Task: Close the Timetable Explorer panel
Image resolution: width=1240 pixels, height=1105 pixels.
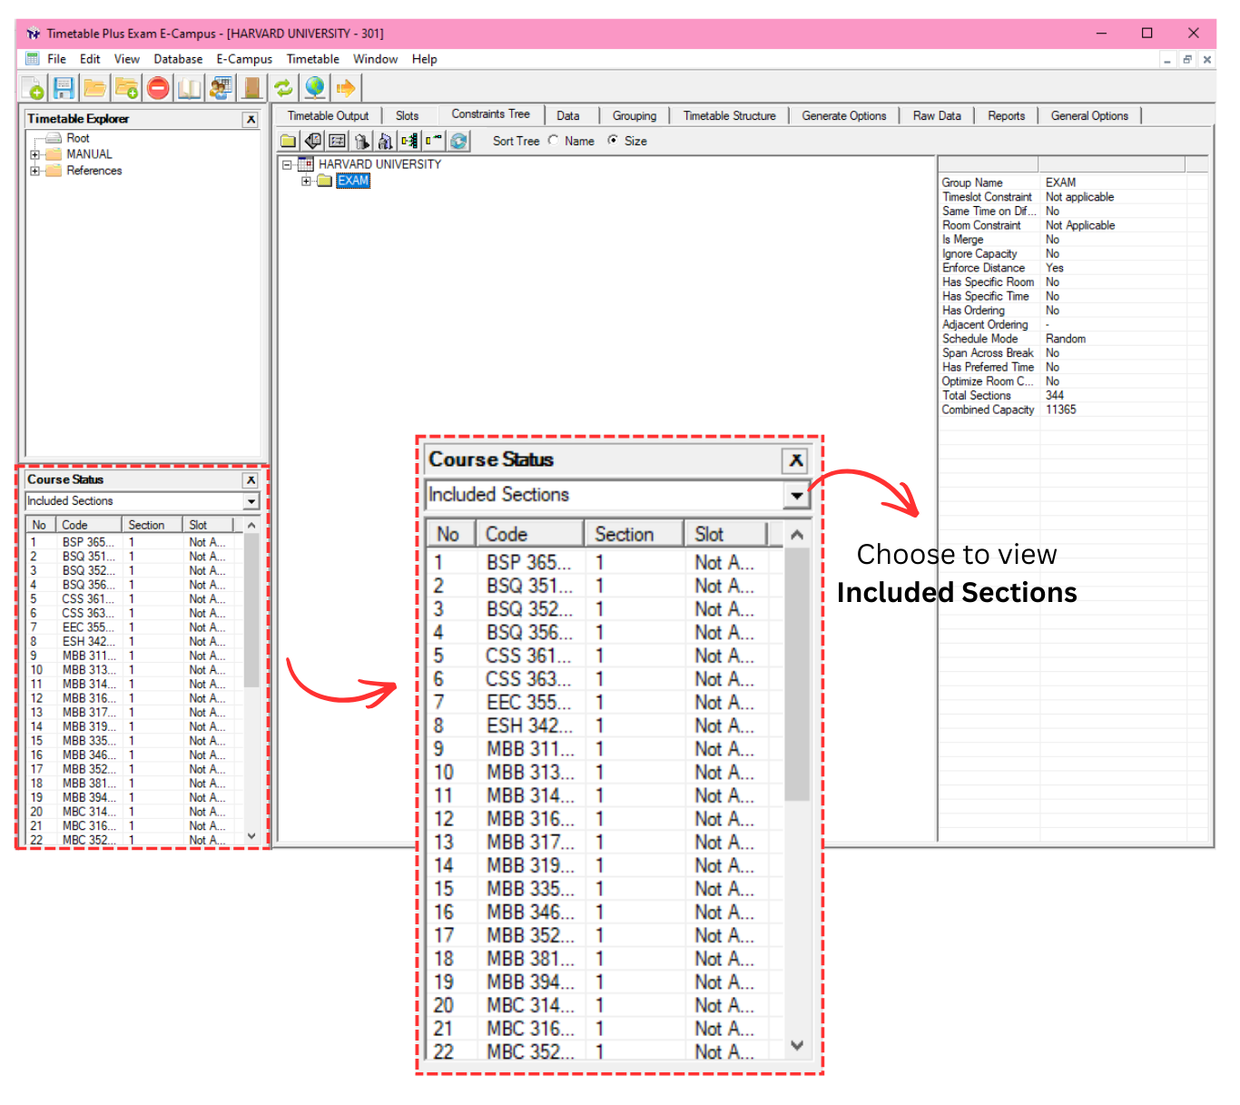Action: pyautogui.click(x=251, y=120)
